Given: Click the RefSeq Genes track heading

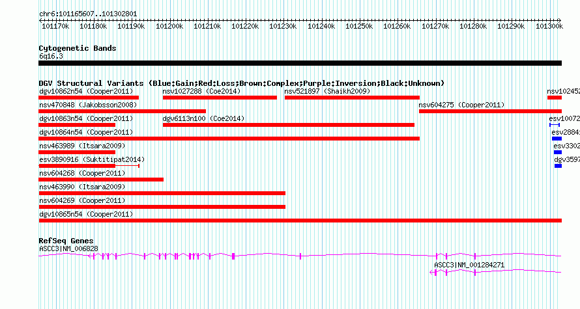Looking at the screenshot, I should click(x=66, y=241).
